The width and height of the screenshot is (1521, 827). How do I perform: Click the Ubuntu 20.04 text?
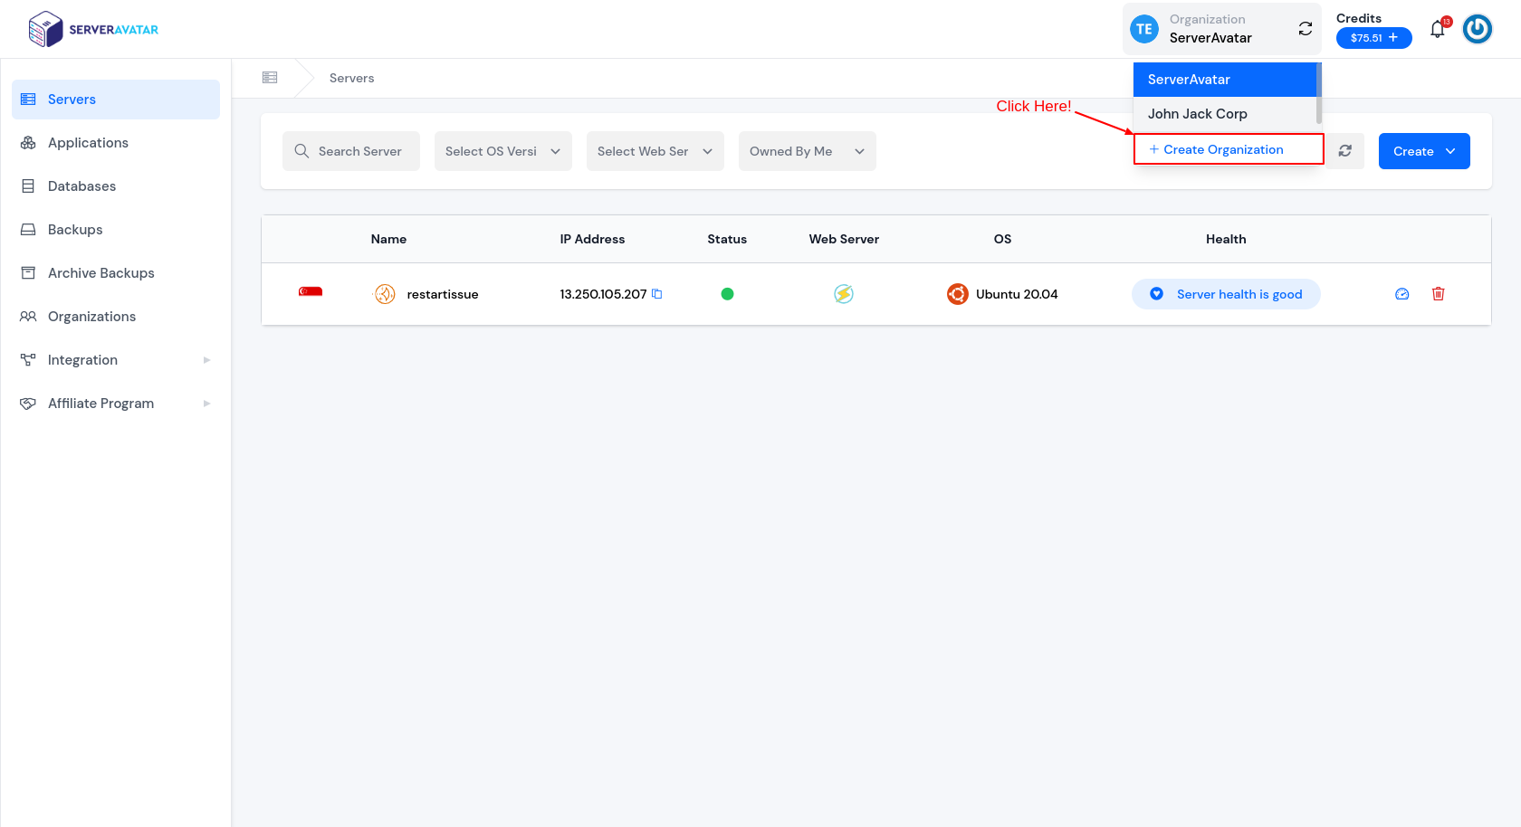pyautogui.click(x=1017, y=294)
